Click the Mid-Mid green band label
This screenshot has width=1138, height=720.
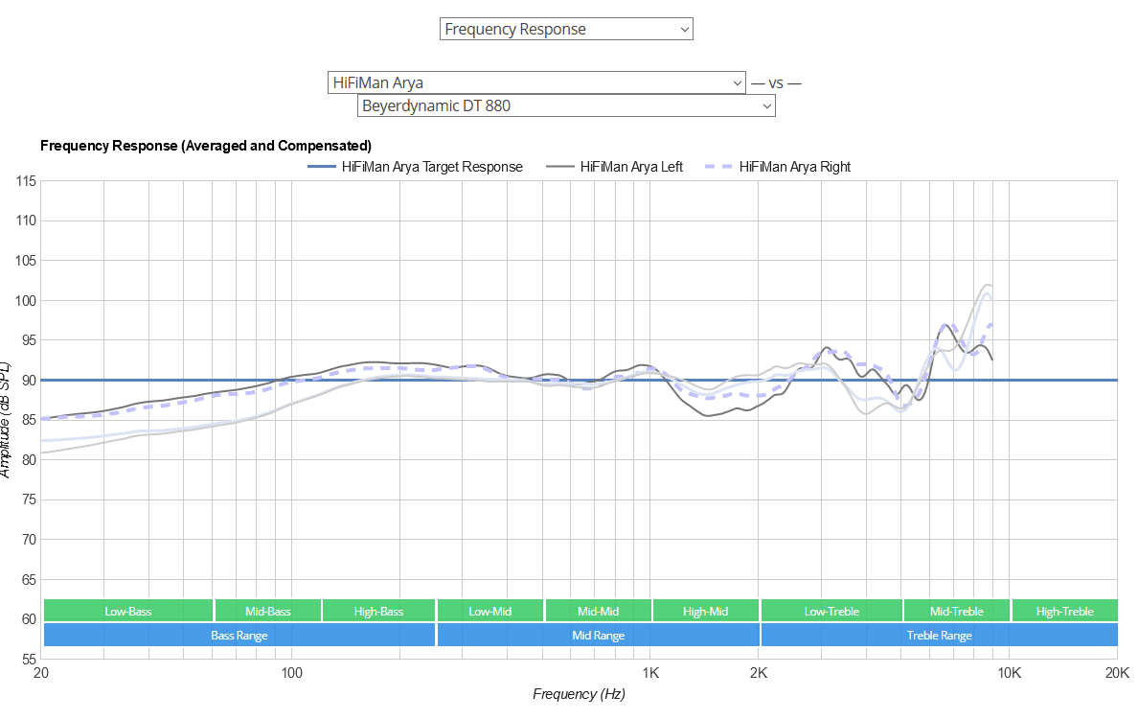tap(598, 611)
